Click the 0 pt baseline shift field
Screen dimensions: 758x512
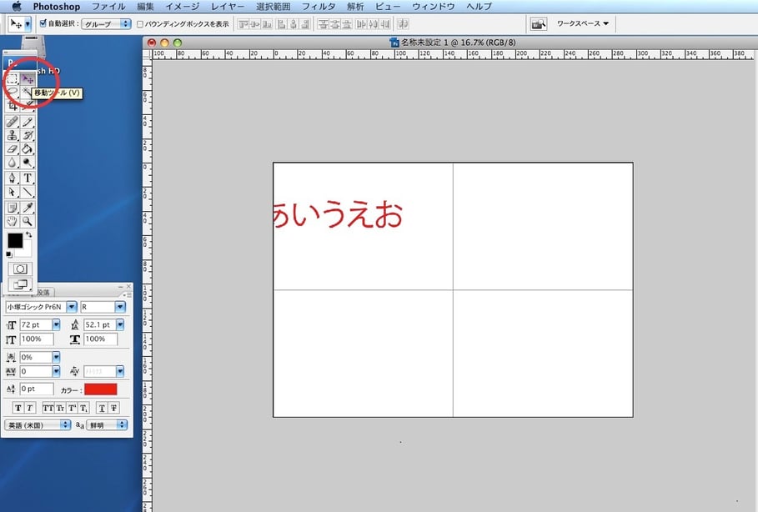click(x=36, y=389)
